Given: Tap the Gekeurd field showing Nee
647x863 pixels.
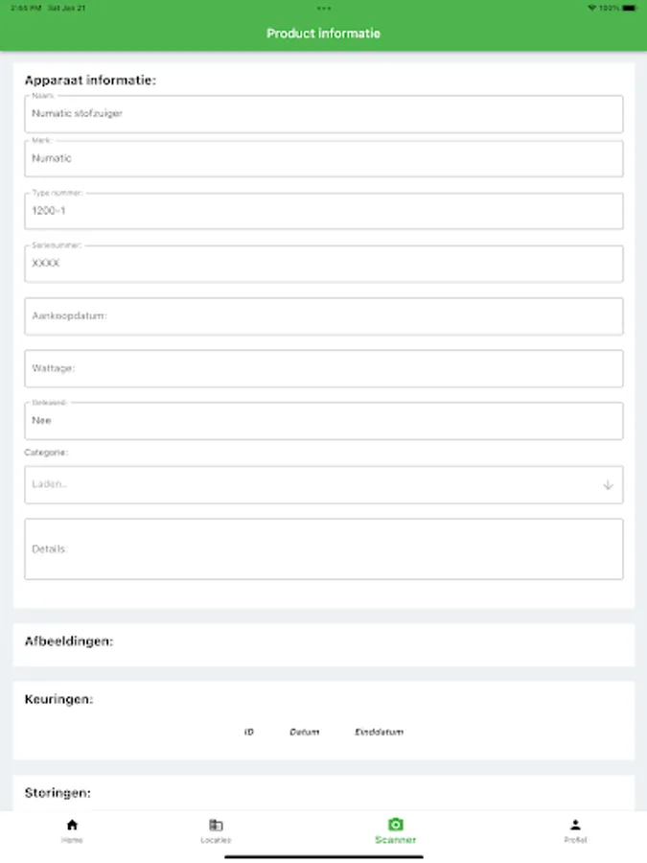Looking at the screenshot, I should (323, 421).
